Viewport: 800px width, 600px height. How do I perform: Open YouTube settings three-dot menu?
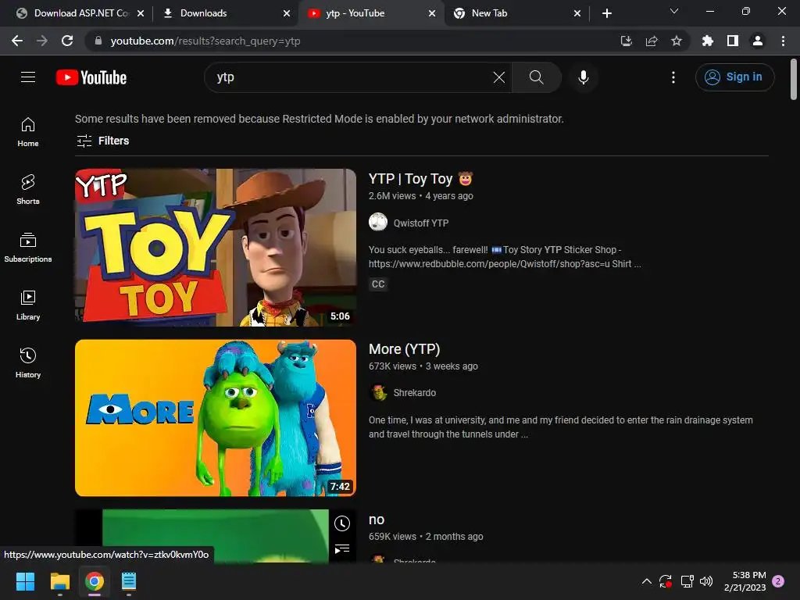pos(673,77)
